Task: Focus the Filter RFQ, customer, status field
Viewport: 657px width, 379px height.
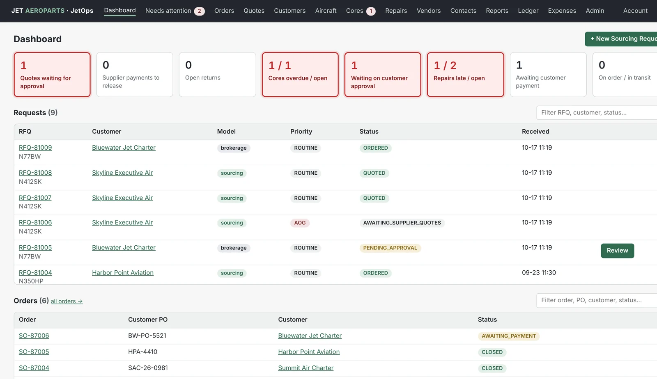Action: [597, 113]
